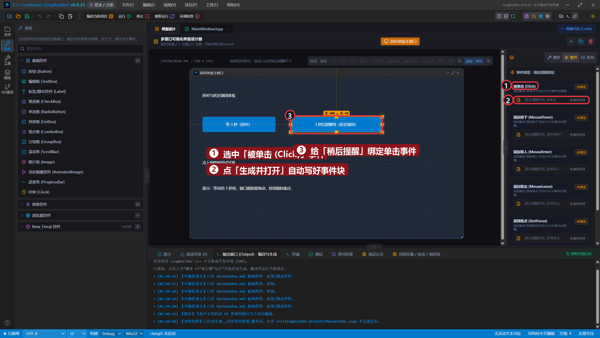Screen dimensions: 600x338
Task: Click 查看代码 (Code) button
Action: click(576, 29)
